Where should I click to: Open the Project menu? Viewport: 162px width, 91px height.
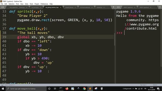tap(37, 4)
